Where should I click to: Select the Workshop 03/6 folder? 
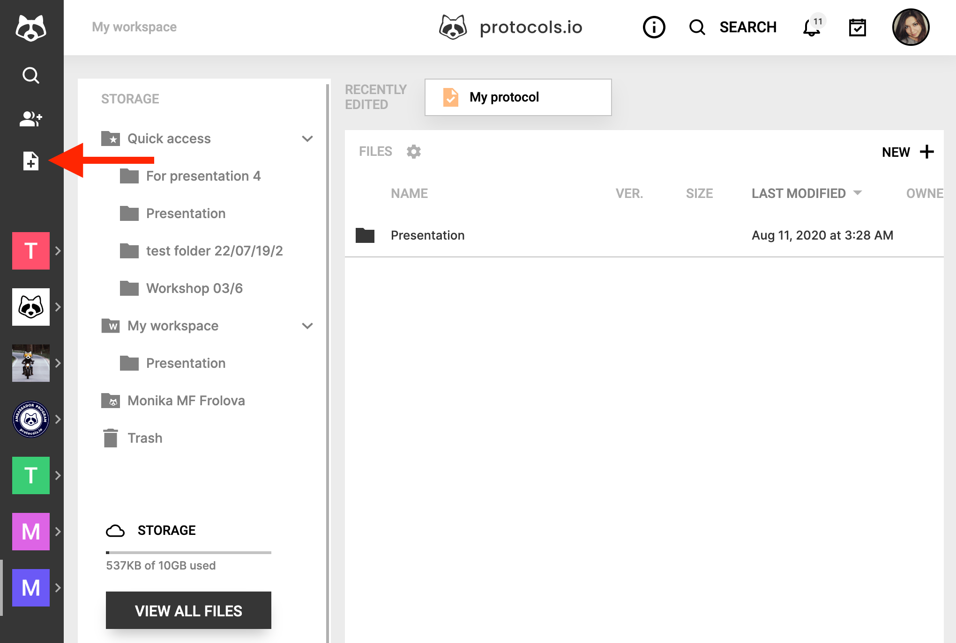[194, 288]
